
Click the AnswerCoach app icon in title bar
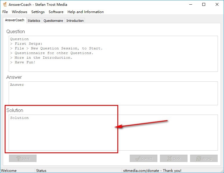(x=5, y=4)
